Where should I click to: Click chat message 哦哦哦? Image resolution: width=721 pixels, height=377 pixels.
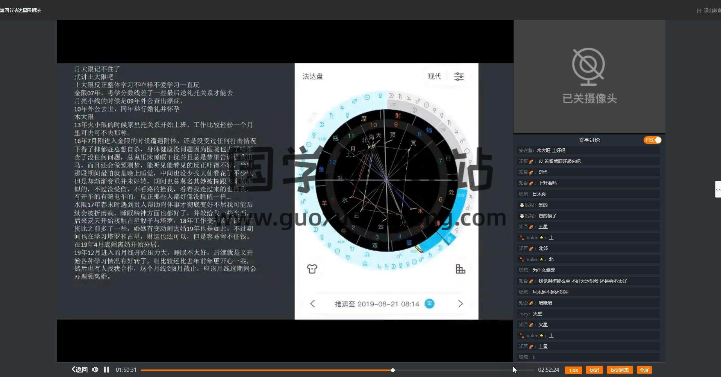pyautogui.click(x=545, y=303)
